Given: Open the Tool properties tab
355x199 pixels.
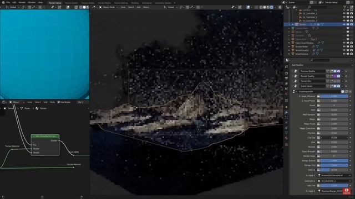Looking at the screenshot, I should pyautogui.click(x=286, y=67).
